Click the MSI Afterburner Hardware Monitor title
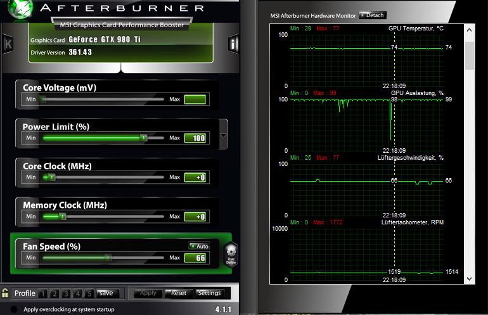 pos(313,16)
